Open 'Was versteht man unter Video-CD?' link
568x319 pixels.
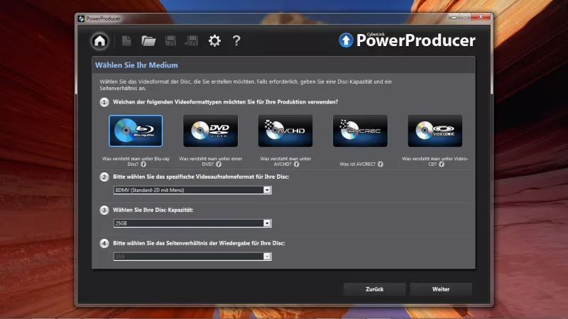(435, 162)
